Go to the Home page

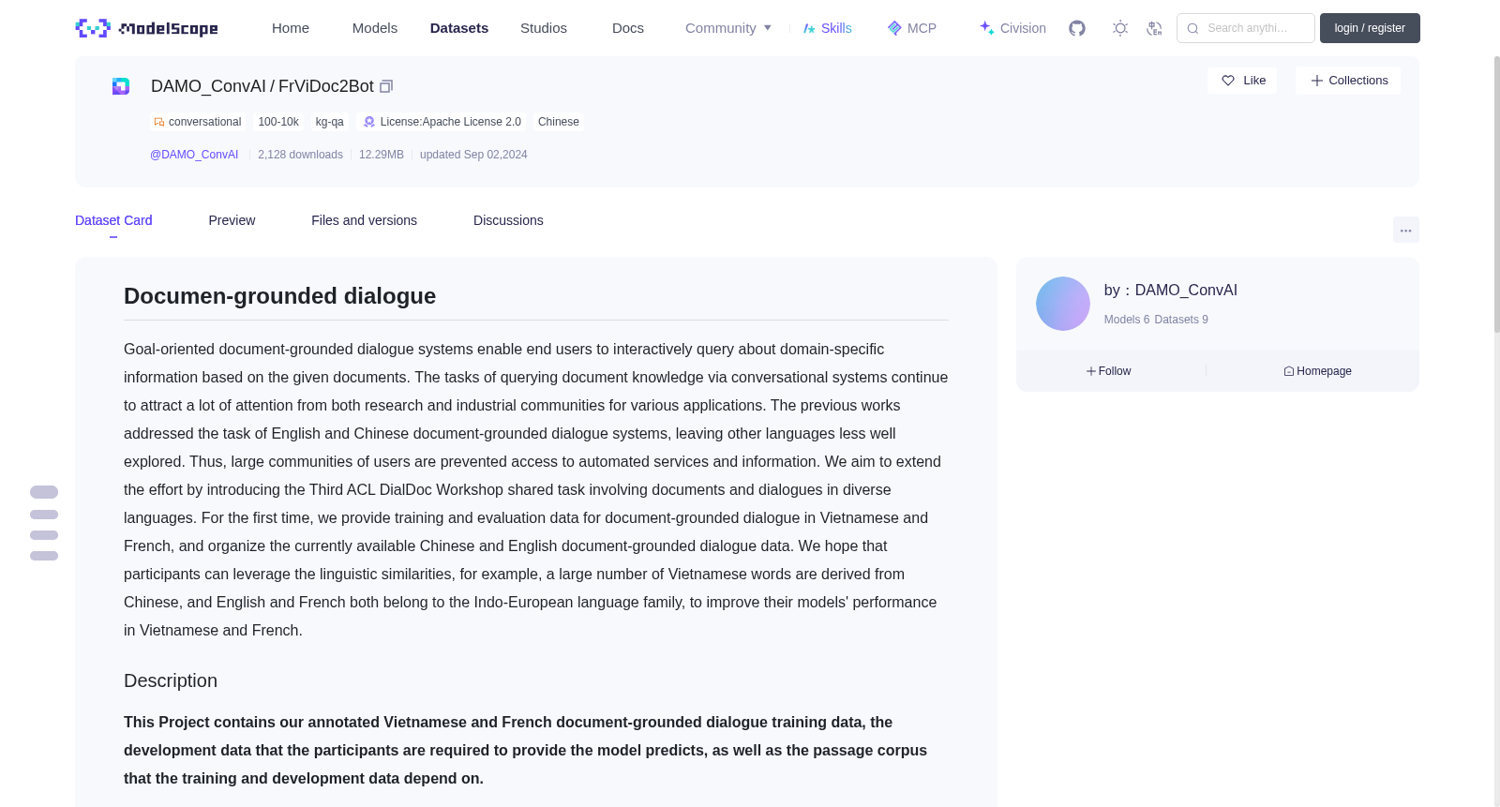(291, 28)
